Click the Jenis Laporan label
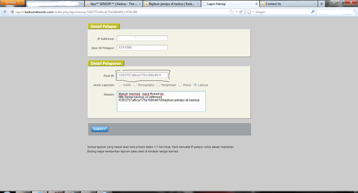The width and height of the screenshot is (358, 193). [x=103, y=85]
